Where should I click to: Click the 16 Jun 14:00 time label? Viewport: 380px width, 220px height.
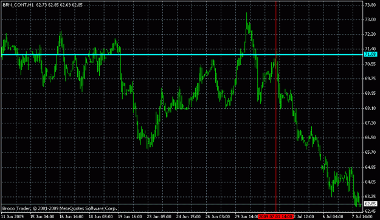pos(71,216)
